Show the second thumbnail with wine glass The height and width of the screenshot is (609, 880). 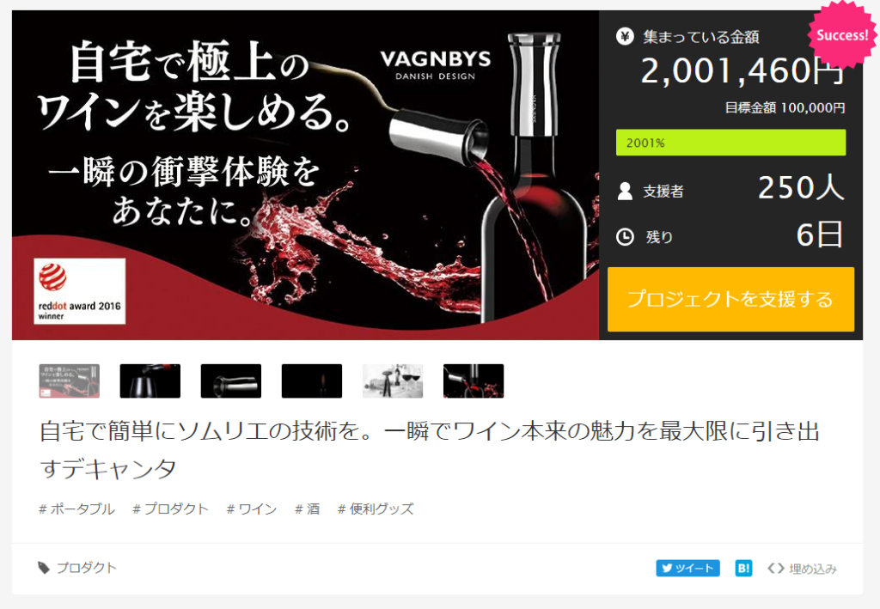[x=150, y=381]
